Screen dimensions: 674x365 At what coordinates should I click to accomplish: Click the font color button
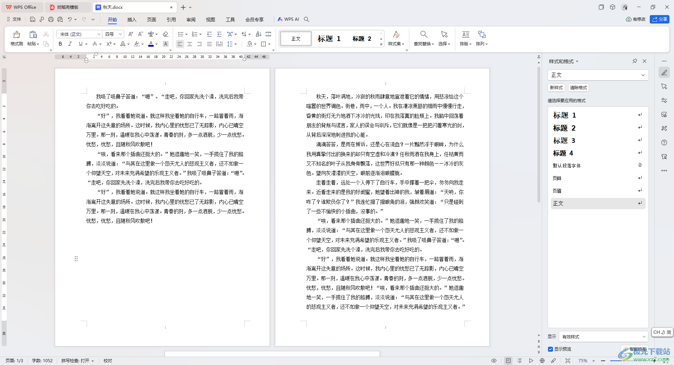(151, 44)
